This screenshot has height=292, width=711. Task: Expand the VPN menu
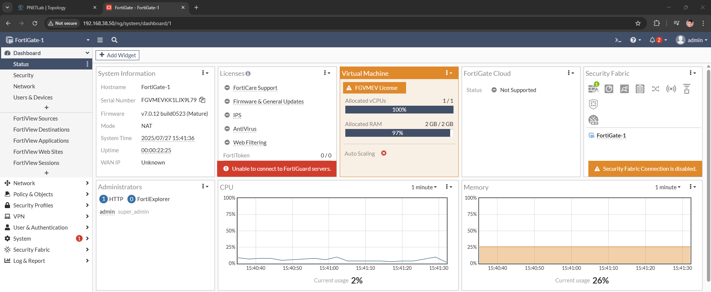click(46, 216)
